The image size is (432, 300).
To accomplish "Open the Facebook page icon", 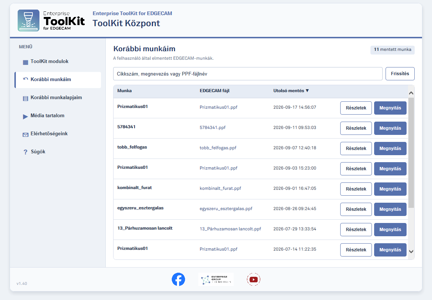I will (x=178, y=279).
